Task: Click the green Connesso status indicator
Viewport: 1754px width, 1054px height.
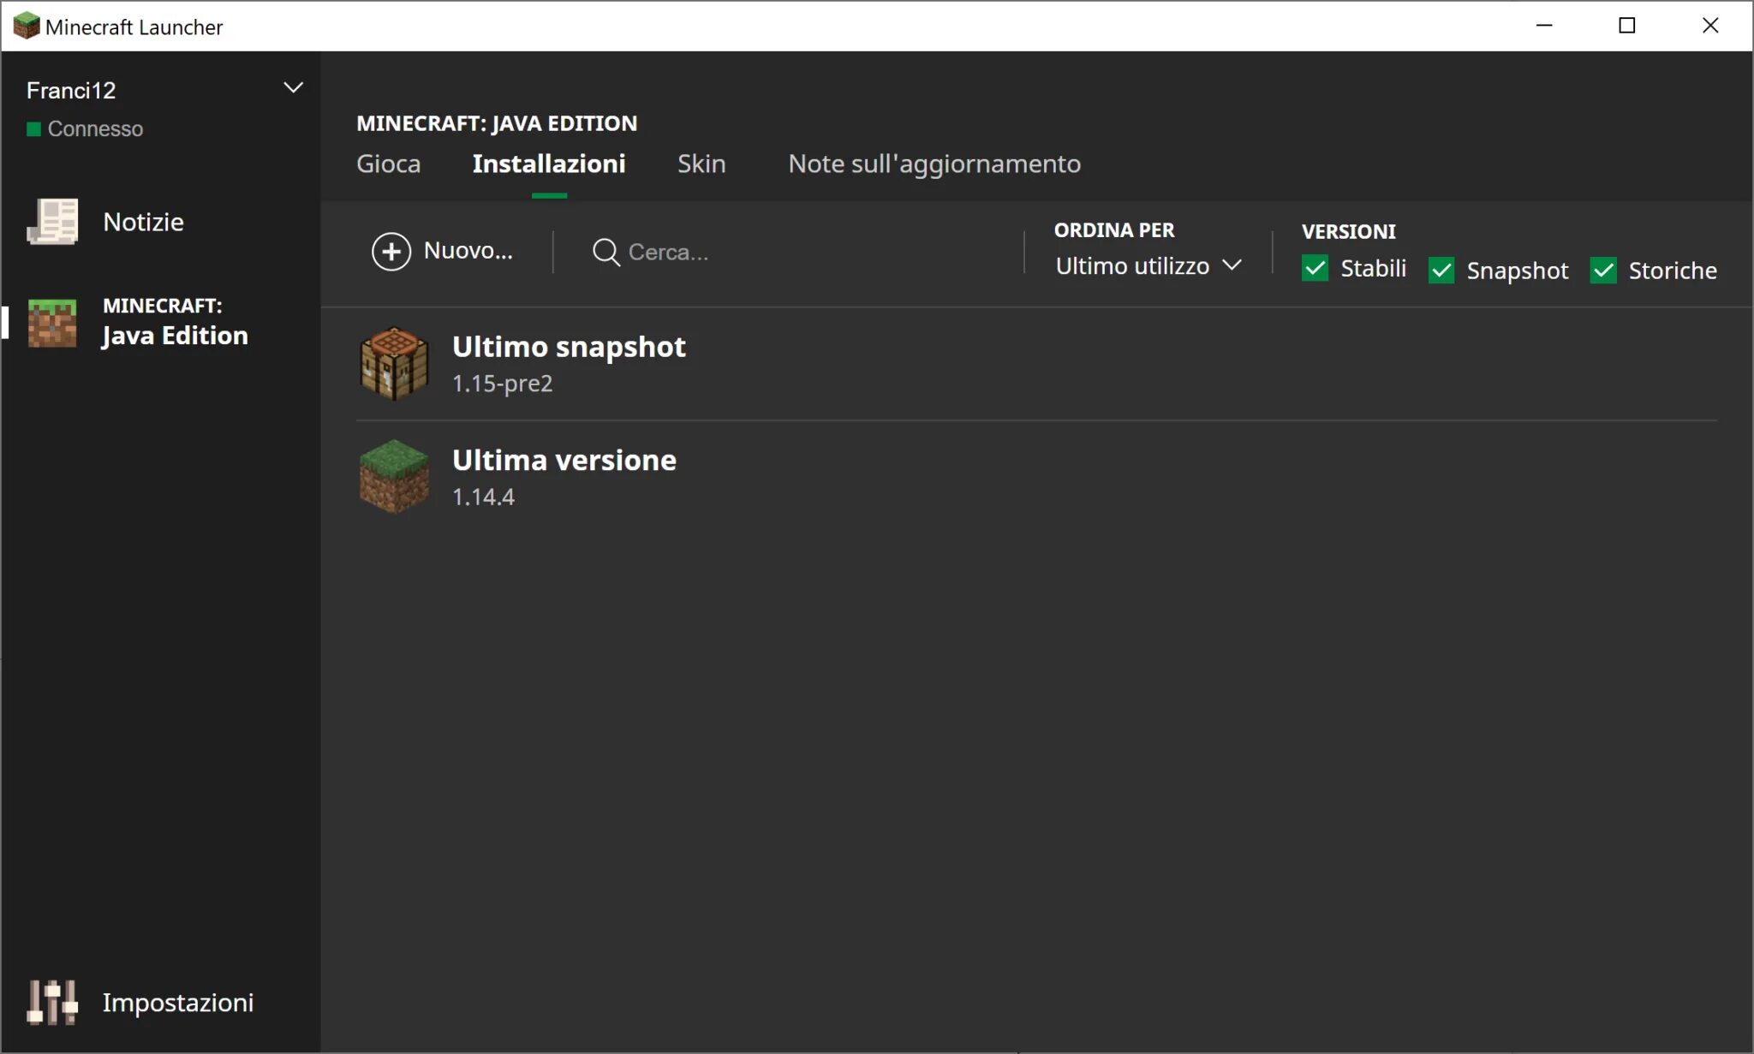Action: point(33,129)
